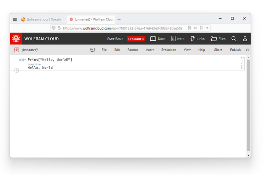Open Docs with the book icon
Viewport: 267px width, 175px height.
point(158,39)
